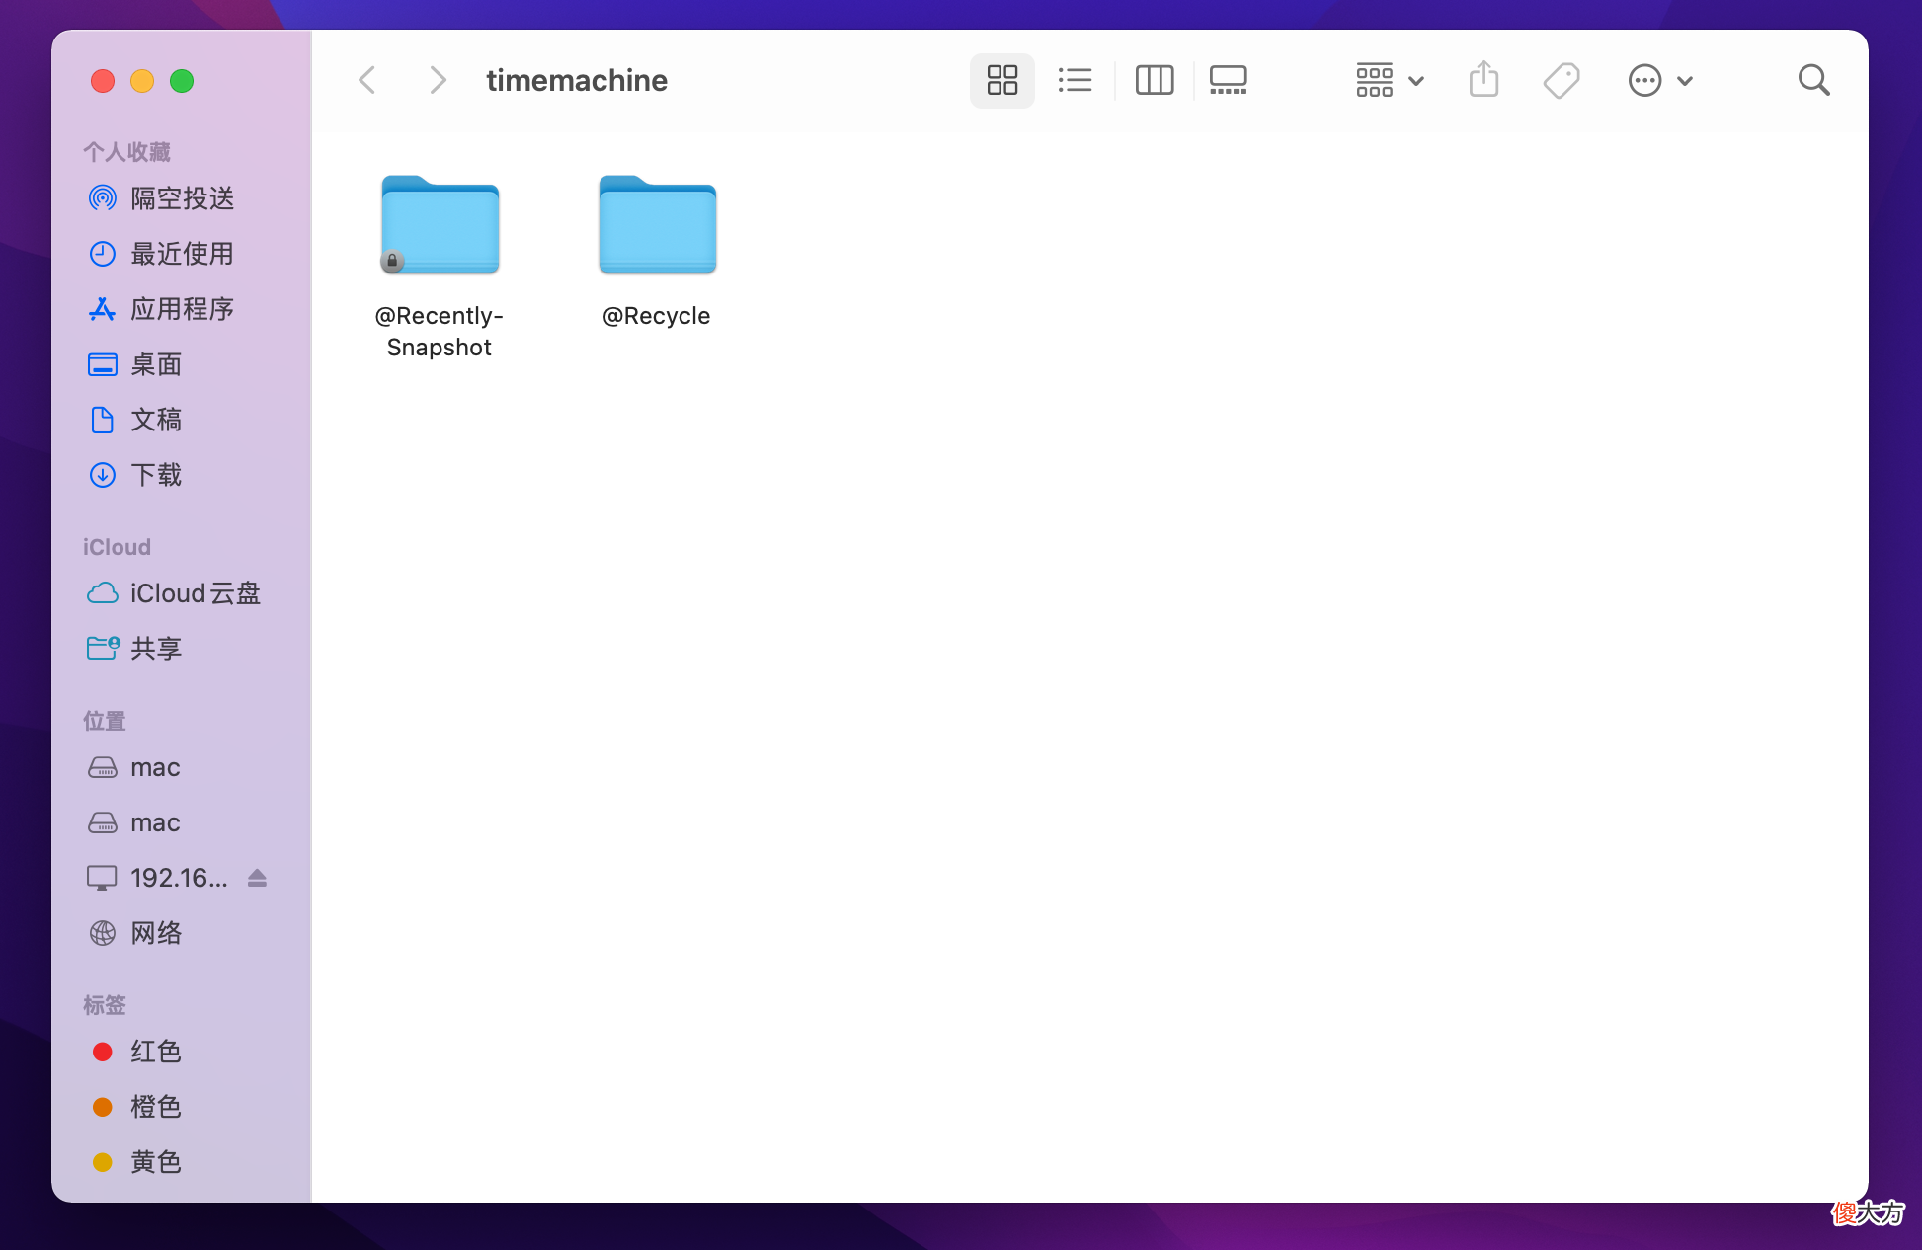
Task: Select the @Recycle folder icon
Action: coord(658,225)
